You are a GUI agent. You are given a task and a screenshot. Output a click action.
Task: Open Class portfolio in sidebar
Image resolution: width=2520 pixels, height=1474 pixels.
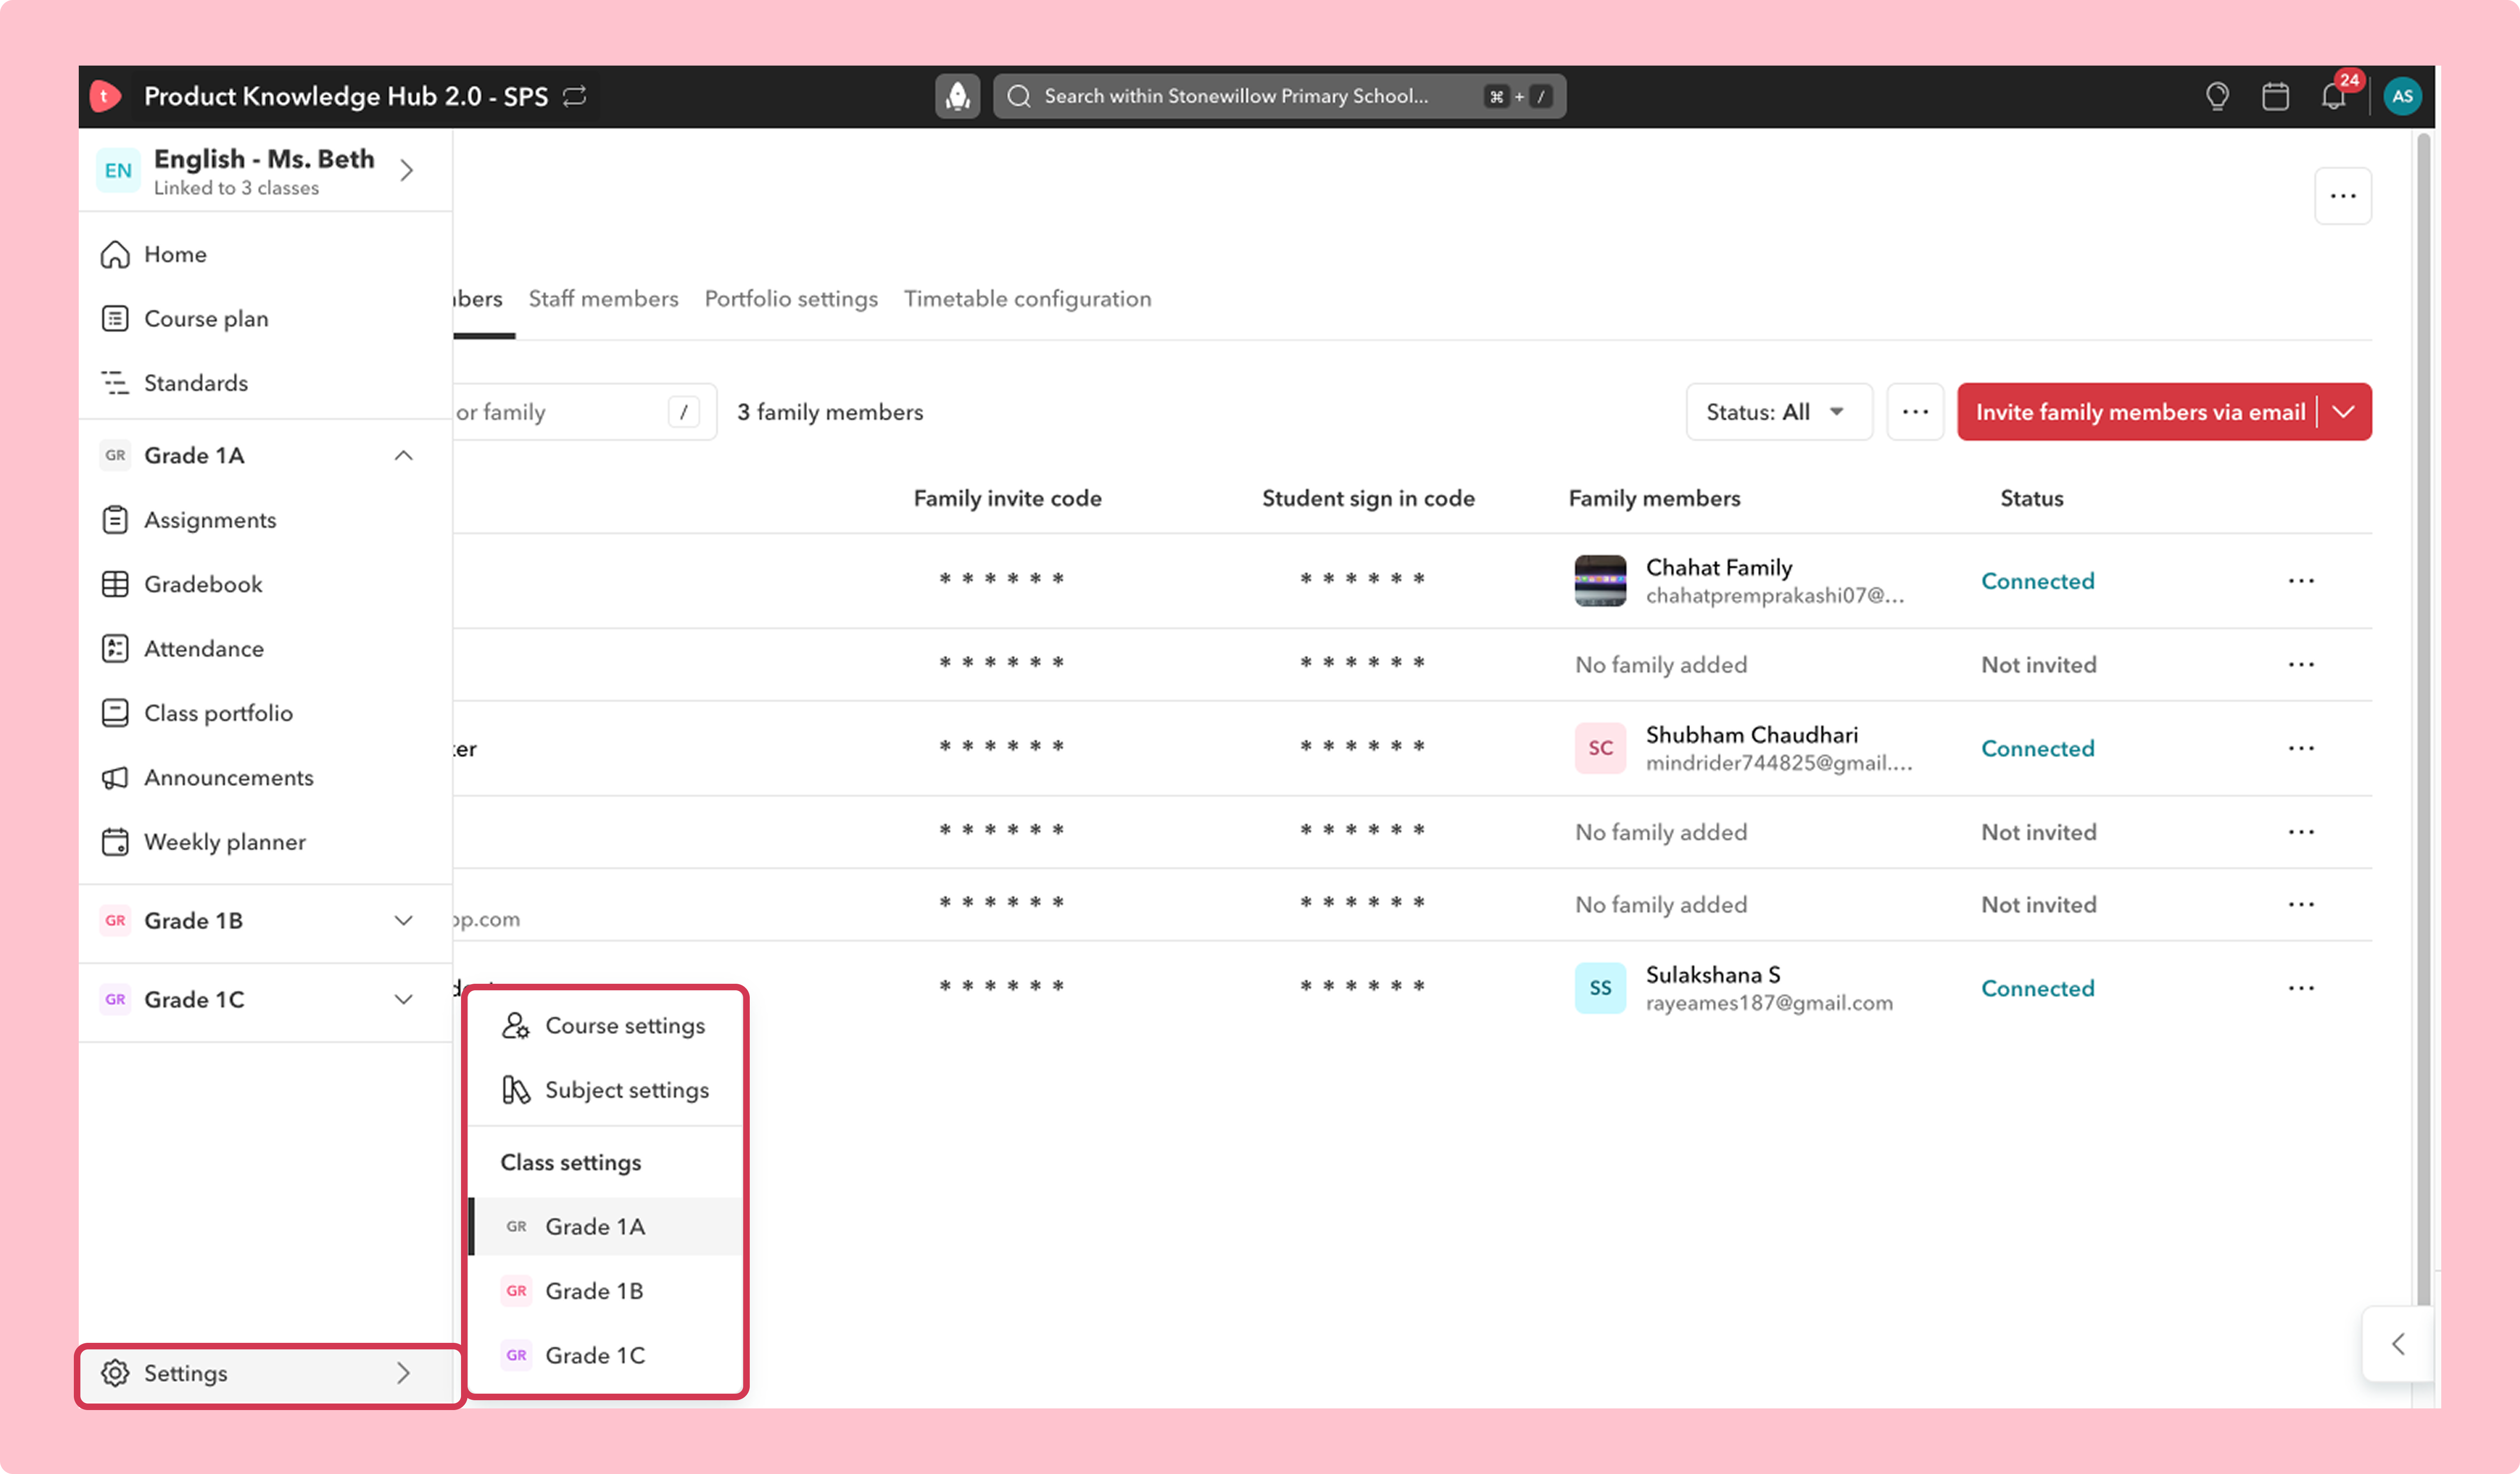coord(265,714)
